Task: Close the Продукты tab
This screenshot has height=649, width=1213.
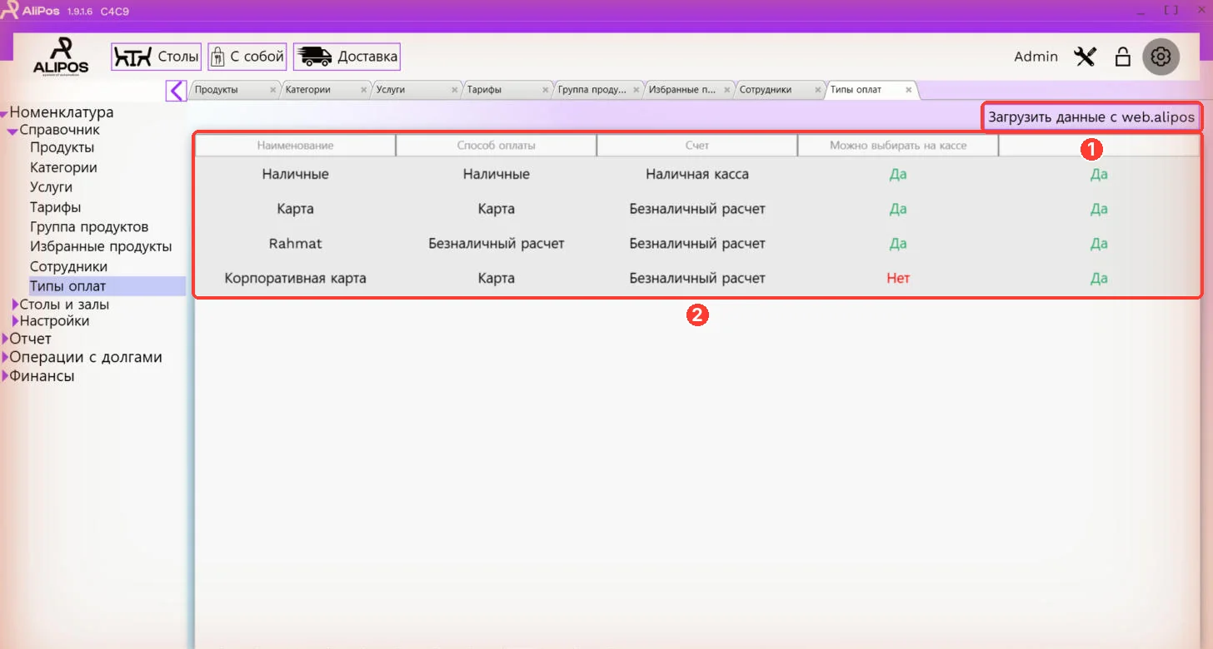Action: (x=272, y=90)
